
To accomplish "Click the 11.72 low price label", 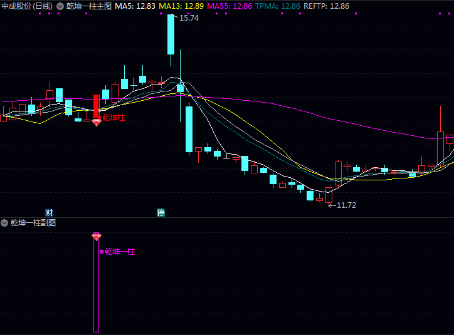I will (346, 205).
